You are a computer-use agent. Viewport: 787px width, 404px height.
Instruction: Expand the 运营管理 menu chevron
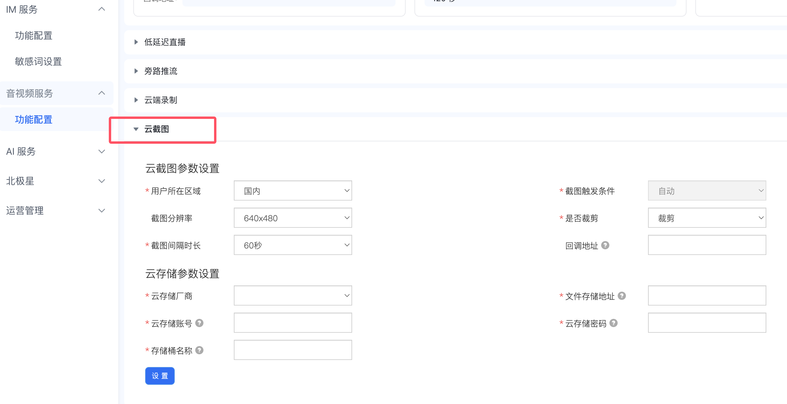click(102, 211)
